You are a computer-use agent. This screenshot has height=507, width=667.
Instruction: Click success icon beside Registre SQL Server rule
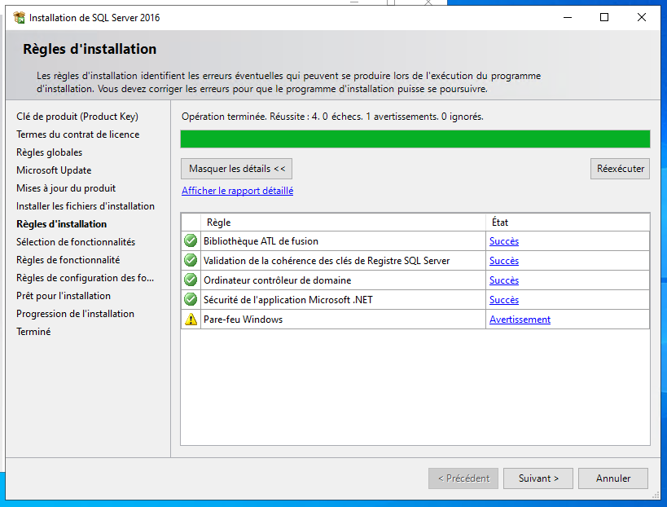(191, 260)
